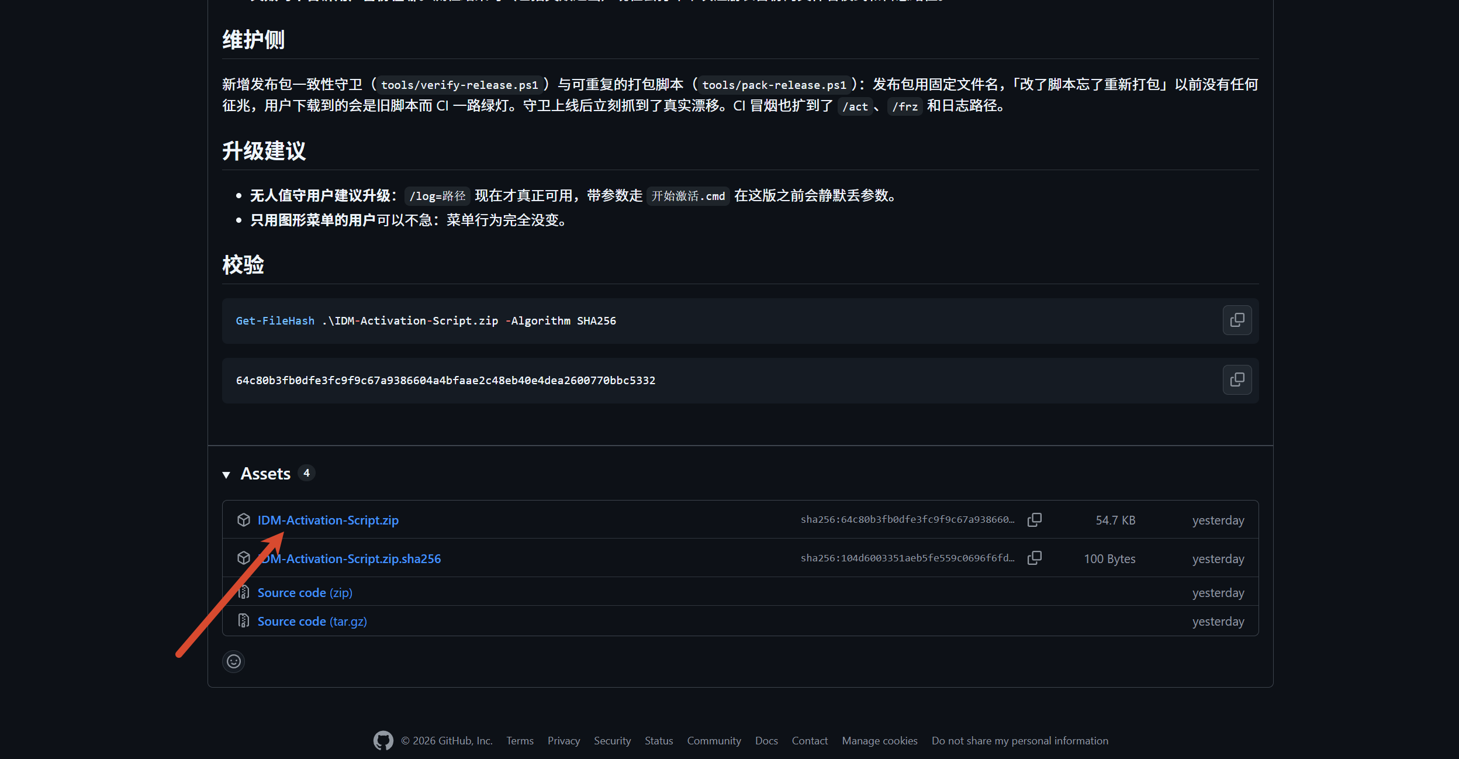Open the emoji reaction picker
The image size is (1459, 759).
pos(233,661)
